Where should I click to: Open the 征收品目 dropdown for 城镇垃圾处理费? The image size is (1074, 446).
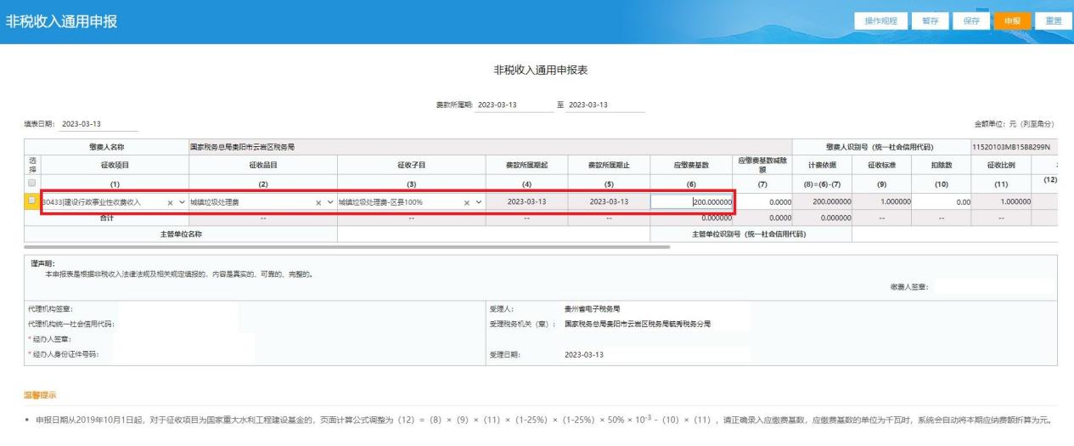(x=329, y=202)
